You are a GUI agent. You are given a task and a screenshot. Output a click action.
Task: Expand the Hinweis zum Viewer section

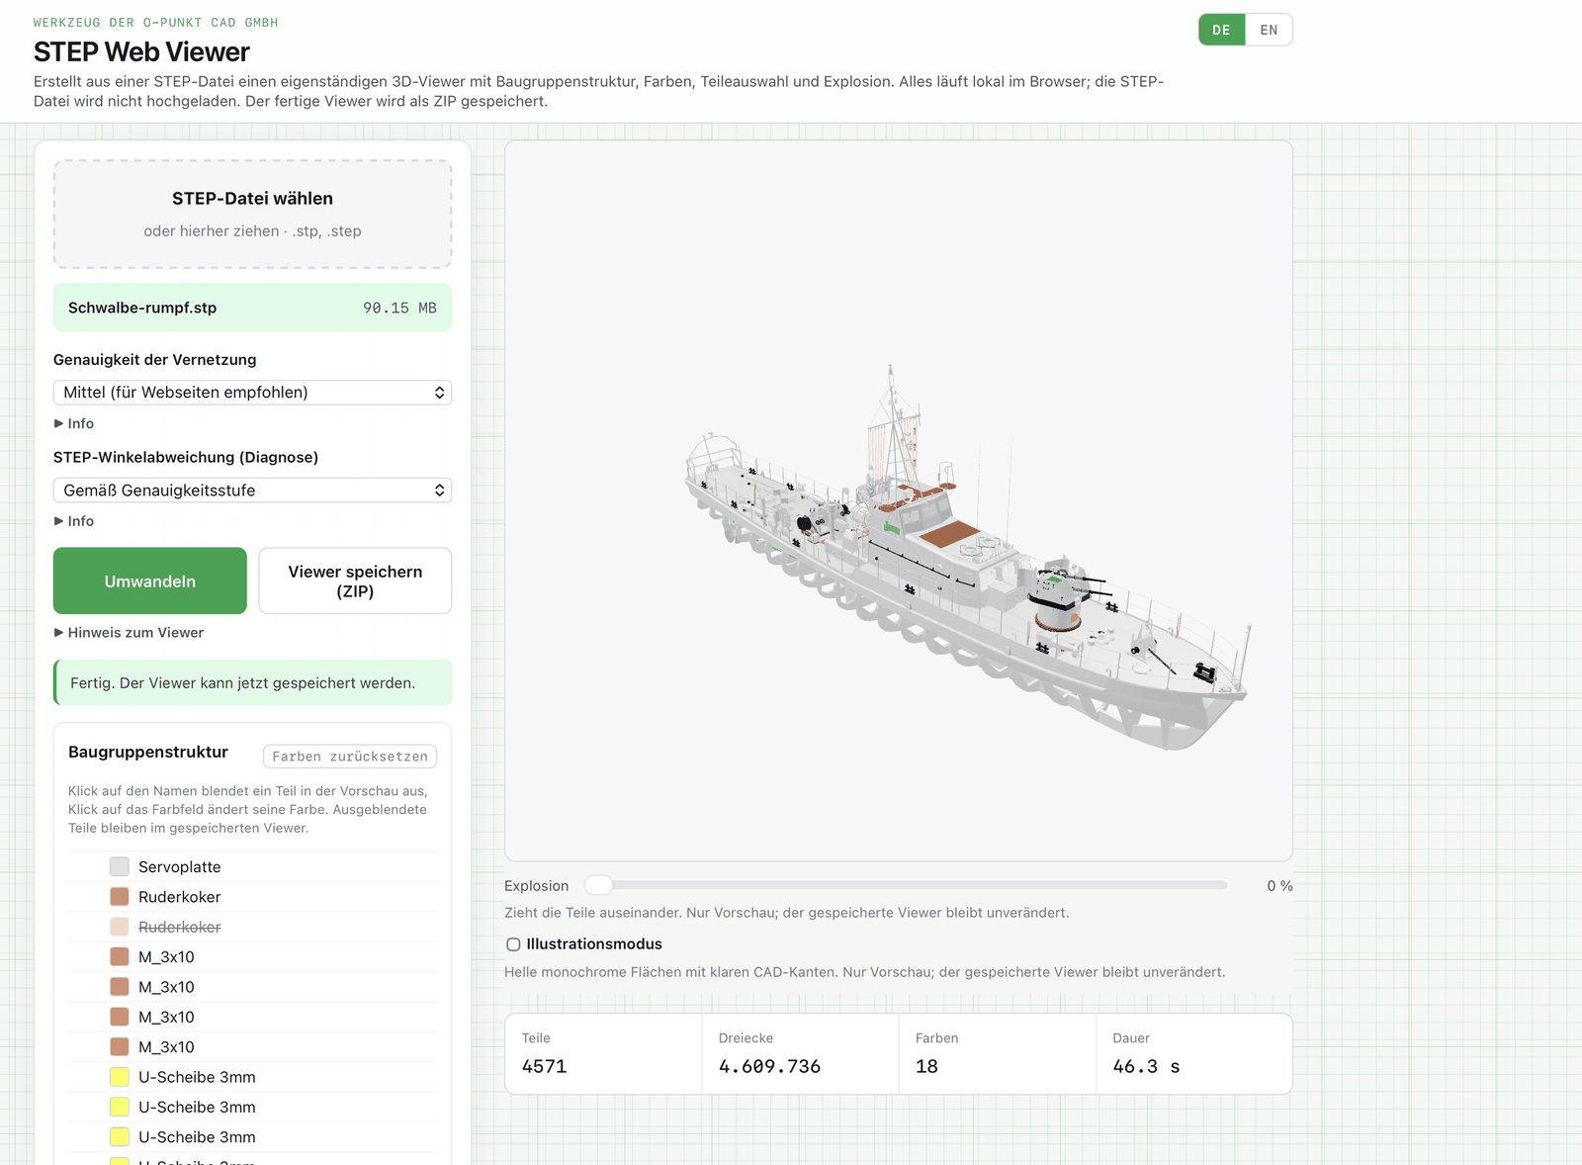[129, 633]
